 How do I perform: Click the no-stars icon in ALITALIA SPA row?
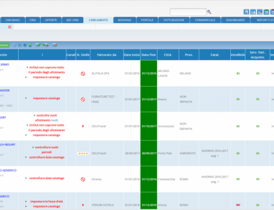83,73
